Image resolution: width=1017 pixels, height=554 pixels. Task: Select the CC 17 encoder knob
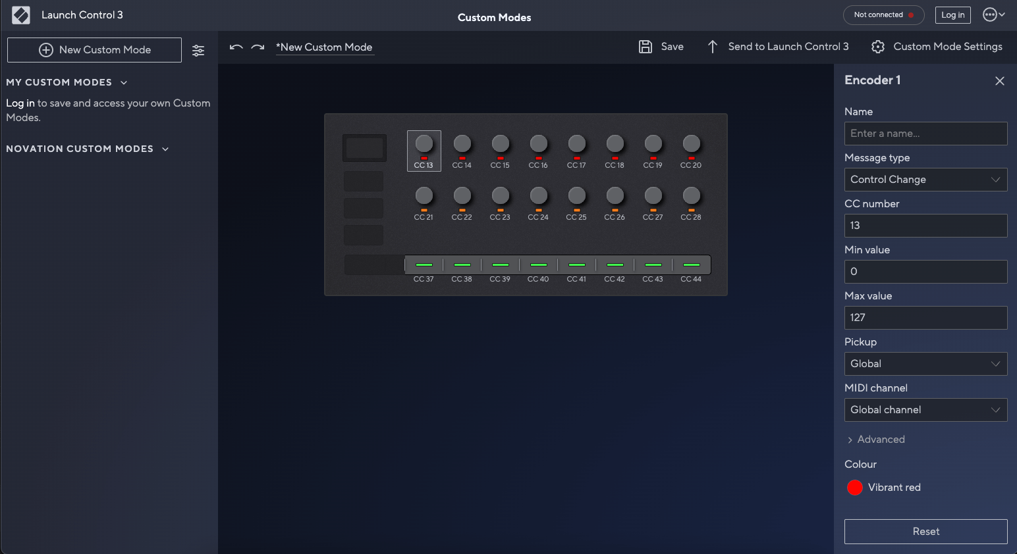click(577, 143)
